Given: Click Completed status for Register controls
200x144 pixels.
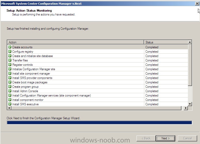Looking at the screenshot, I should [152, 65].
